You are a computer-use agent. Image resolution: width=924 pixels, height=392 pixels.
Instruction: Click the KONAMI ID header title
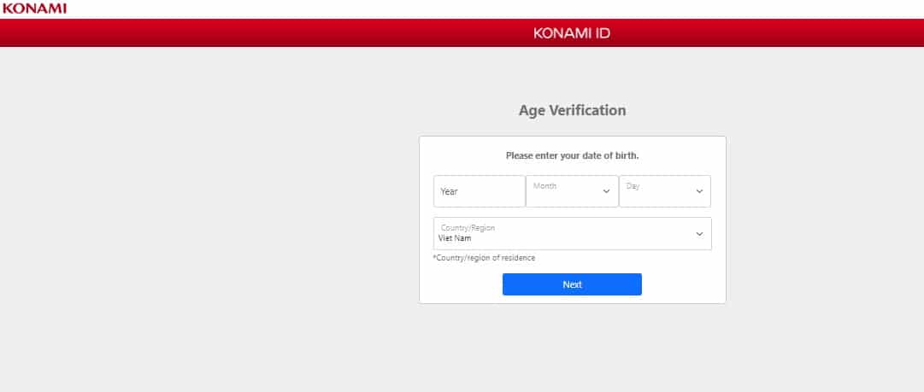[x=572, y=33]
